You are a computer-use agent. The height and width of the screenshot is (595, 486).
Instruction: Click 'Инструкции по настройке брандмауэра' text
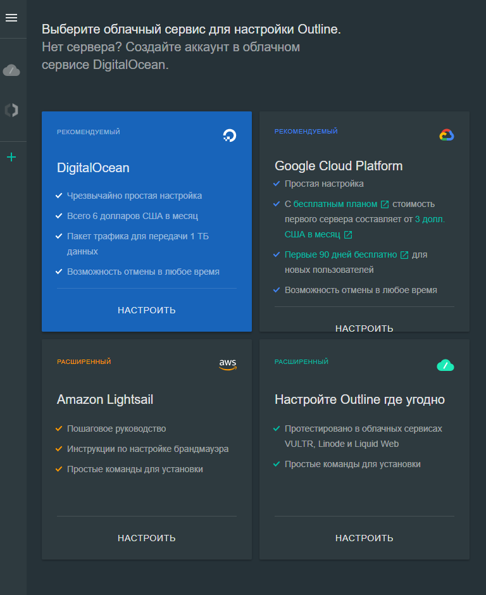click(147, 449)
